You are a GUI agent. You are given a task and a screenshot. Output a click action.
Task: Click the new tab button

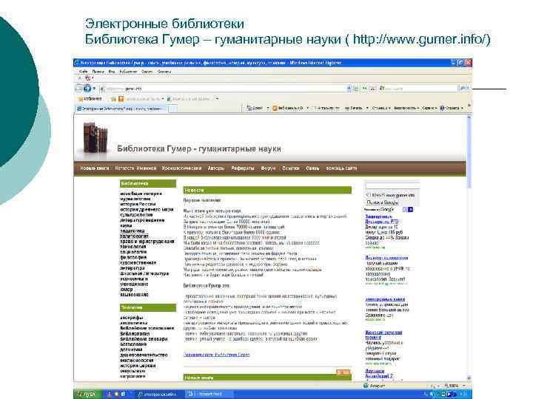tap(173, 109)
